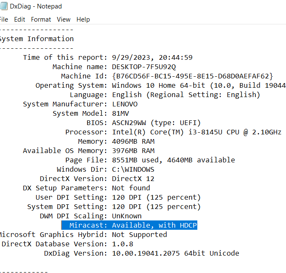Open the View menu

coord(64,19)
